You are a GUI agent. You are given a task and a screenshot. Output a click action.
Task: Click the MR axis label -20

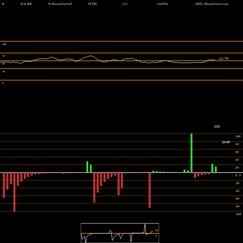click(237, 183)
